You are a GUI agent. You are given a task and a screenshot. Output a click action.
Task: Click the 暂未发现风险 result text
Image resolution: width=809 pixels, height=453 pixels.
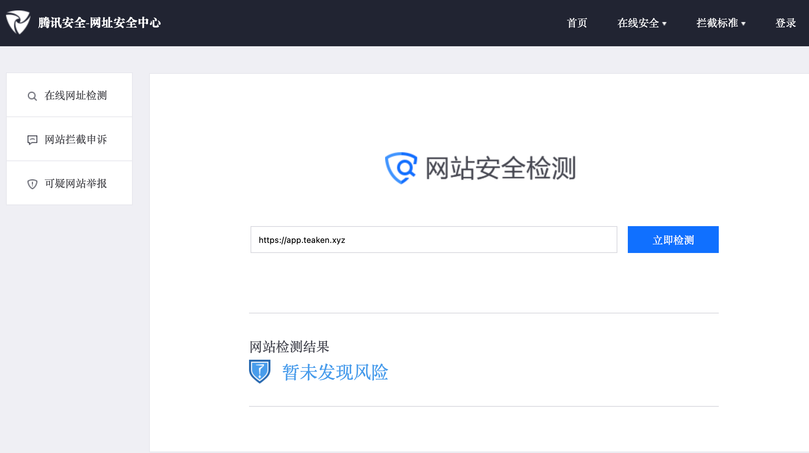(335, 372)
